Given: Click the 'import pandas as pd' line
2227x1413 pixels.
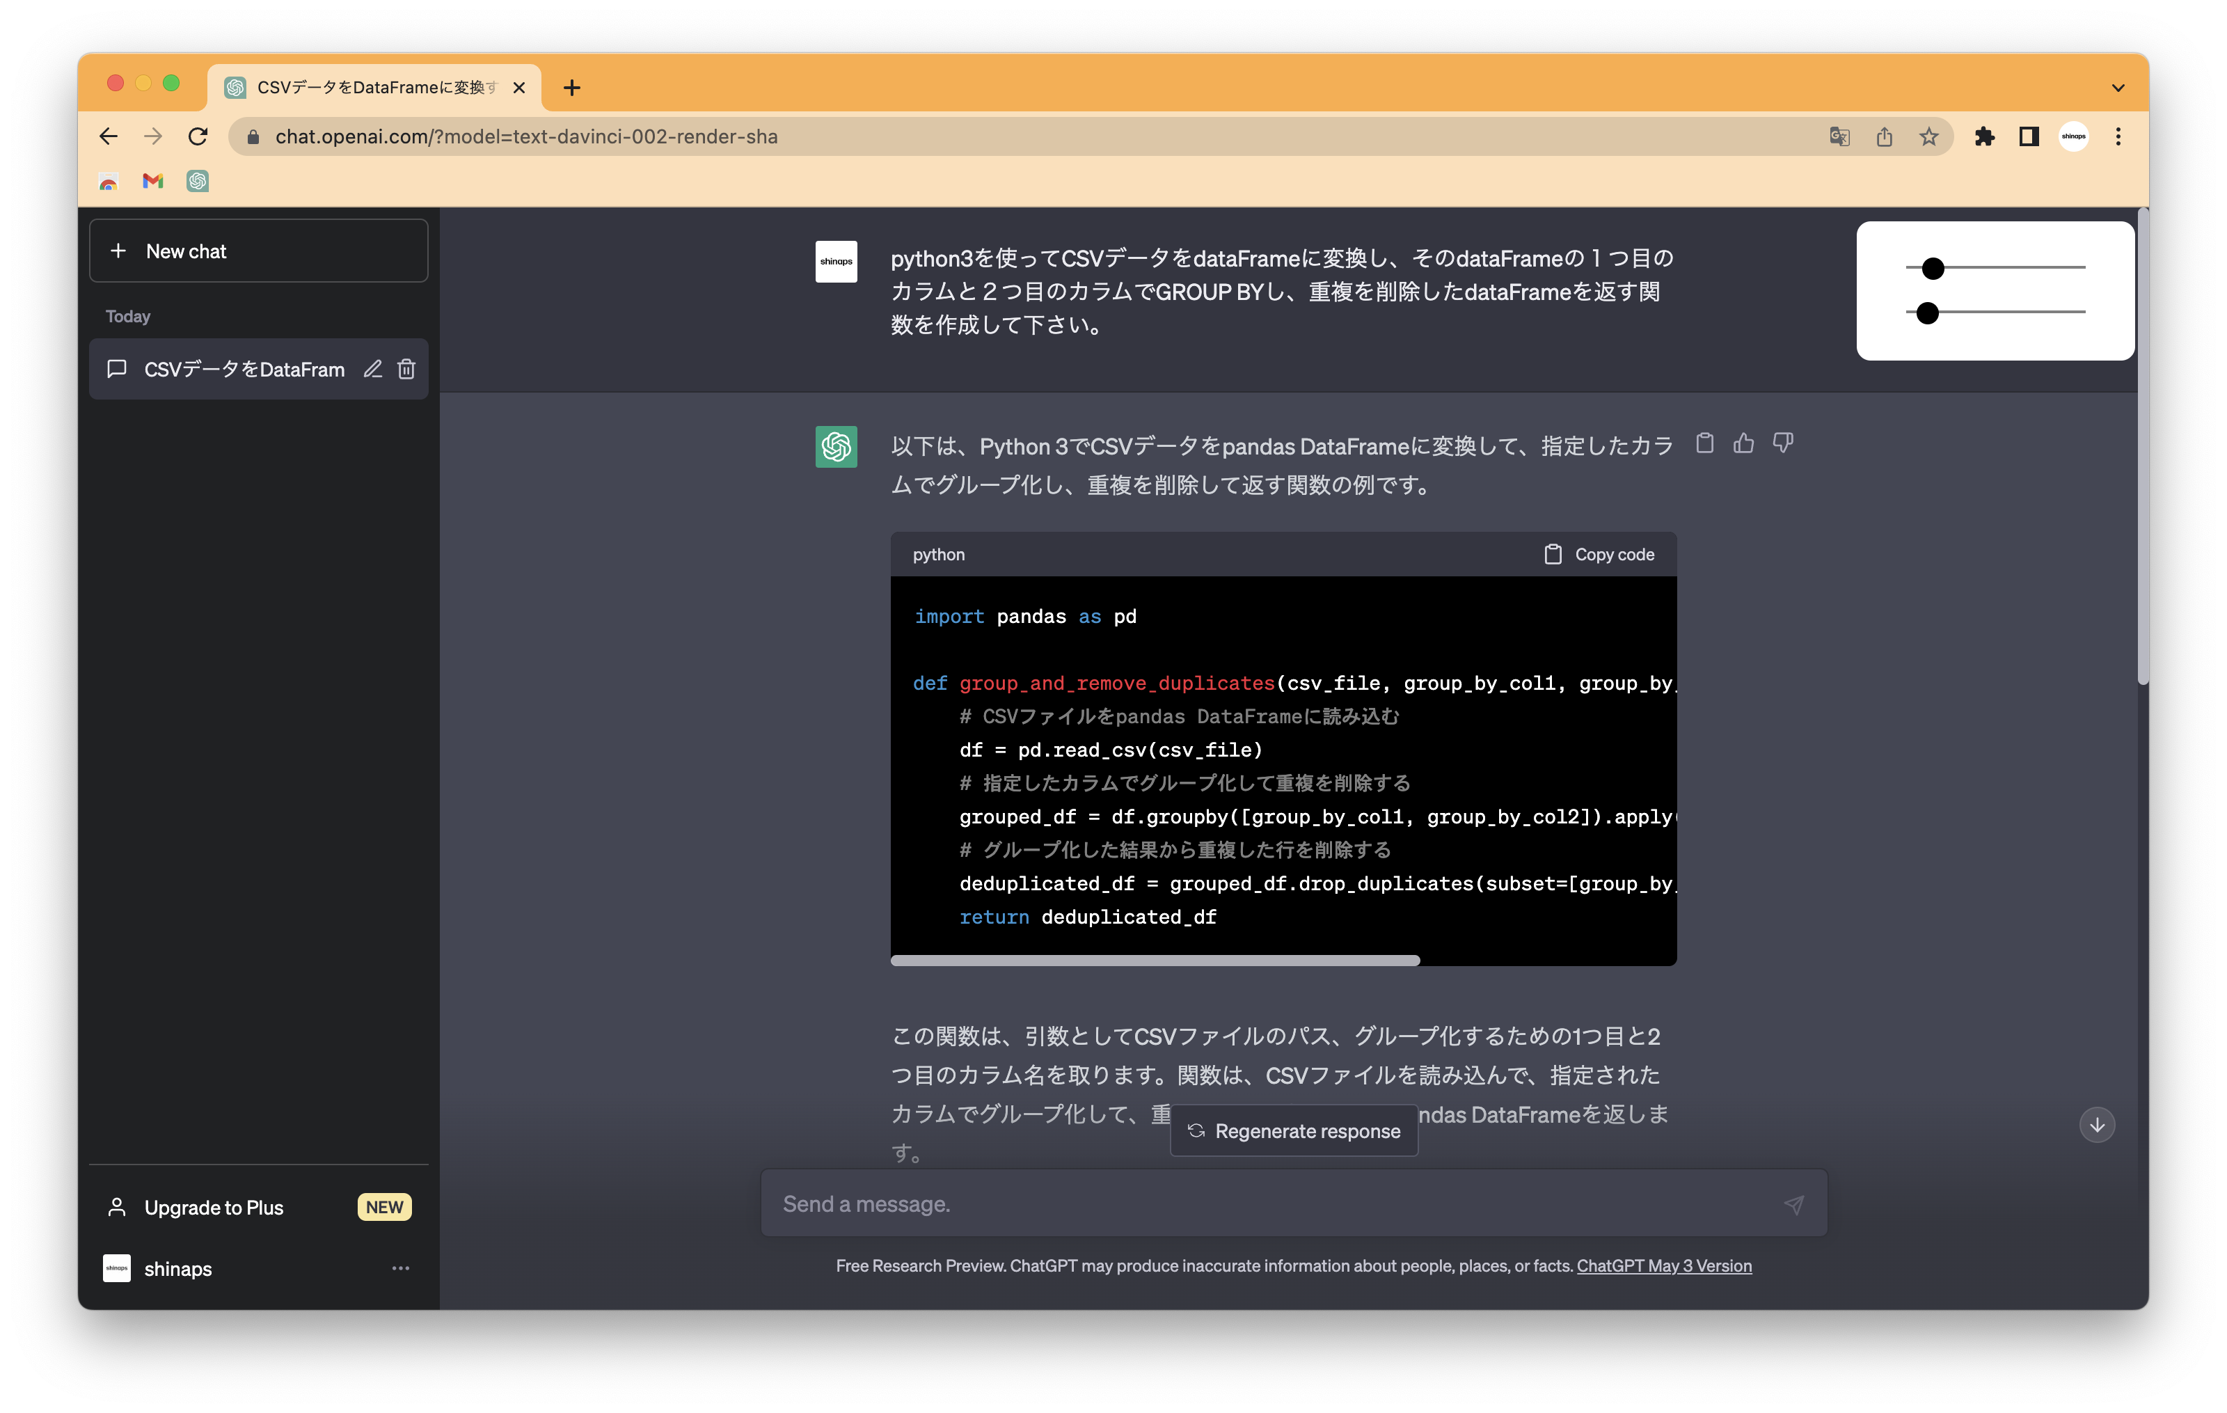Looking at the screenshot, I should tap(1026, 617).
